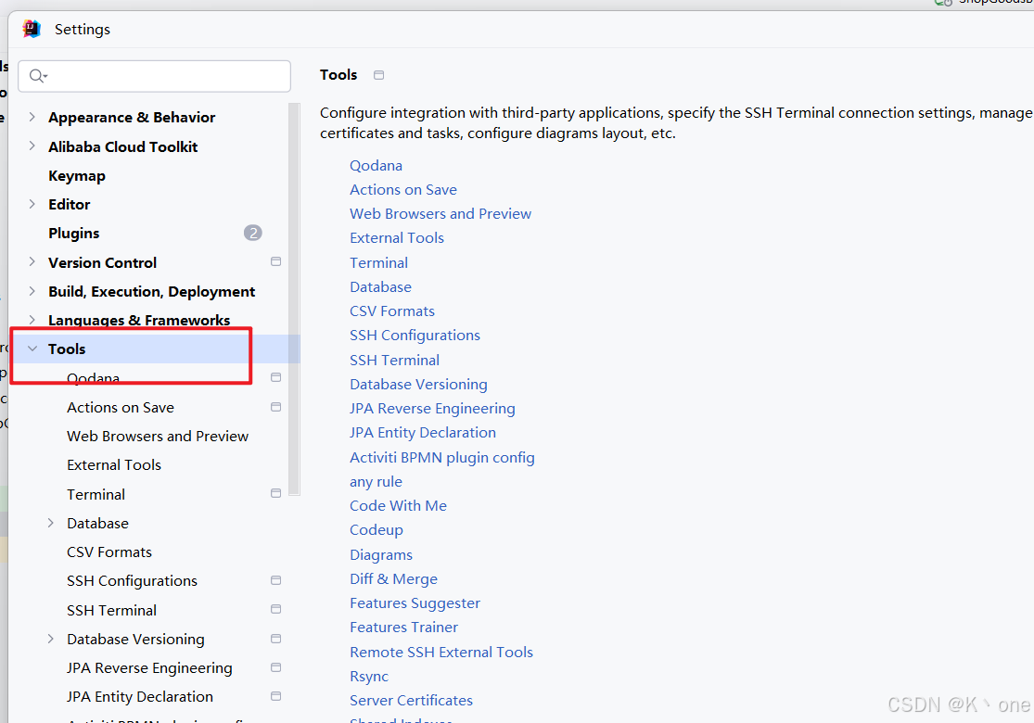Click the project icon beside SSH Terminal
The image size is (1034, 723).
pyautogui.click(x=275, y=610)
